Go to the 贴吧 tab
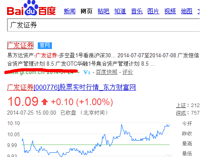This screenshot has width=213, height=157. pyautogui.click(x=103, y=11)
